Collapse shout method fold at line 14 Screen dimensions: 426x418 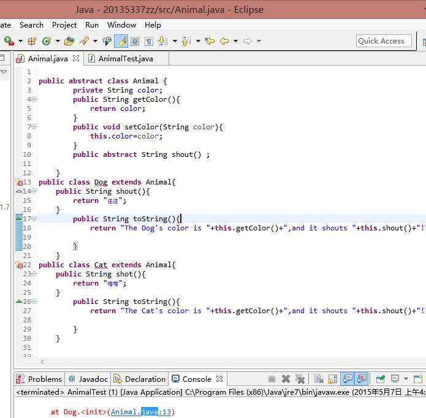tap(34, 191)
